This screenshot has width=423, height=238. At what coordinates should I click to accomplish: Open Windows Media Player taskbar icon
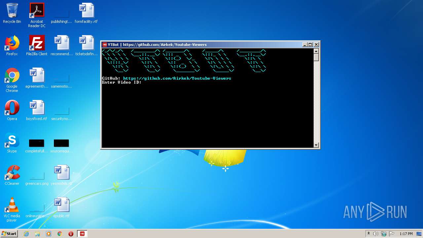coord(49,234)
